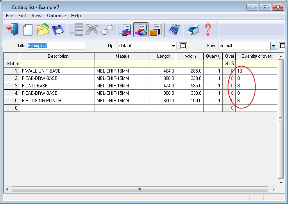Click the glasses preview icon

point(107,30)
